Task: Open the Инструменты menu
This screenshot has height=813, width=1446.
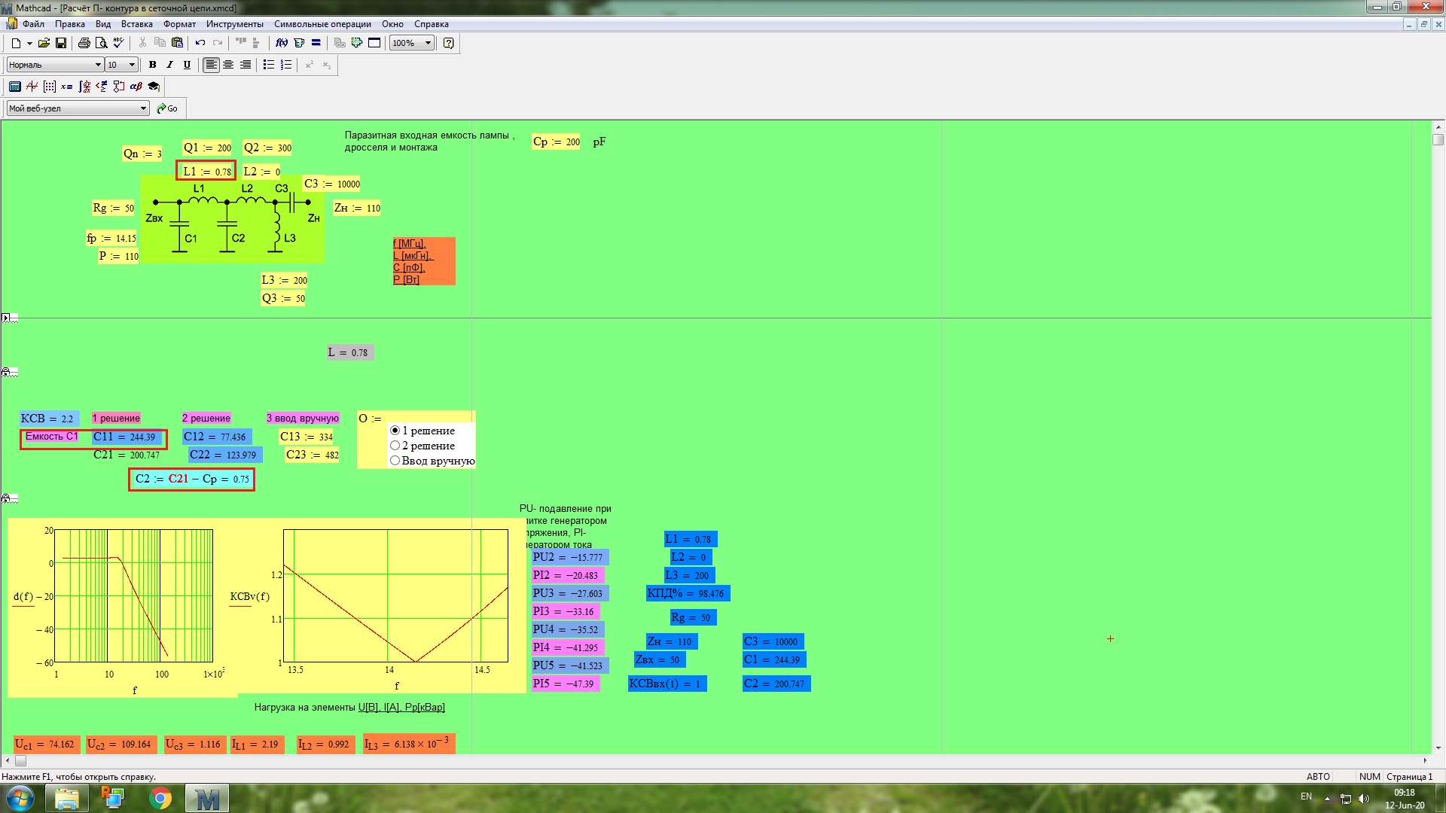Action: (x=235, y=24)
